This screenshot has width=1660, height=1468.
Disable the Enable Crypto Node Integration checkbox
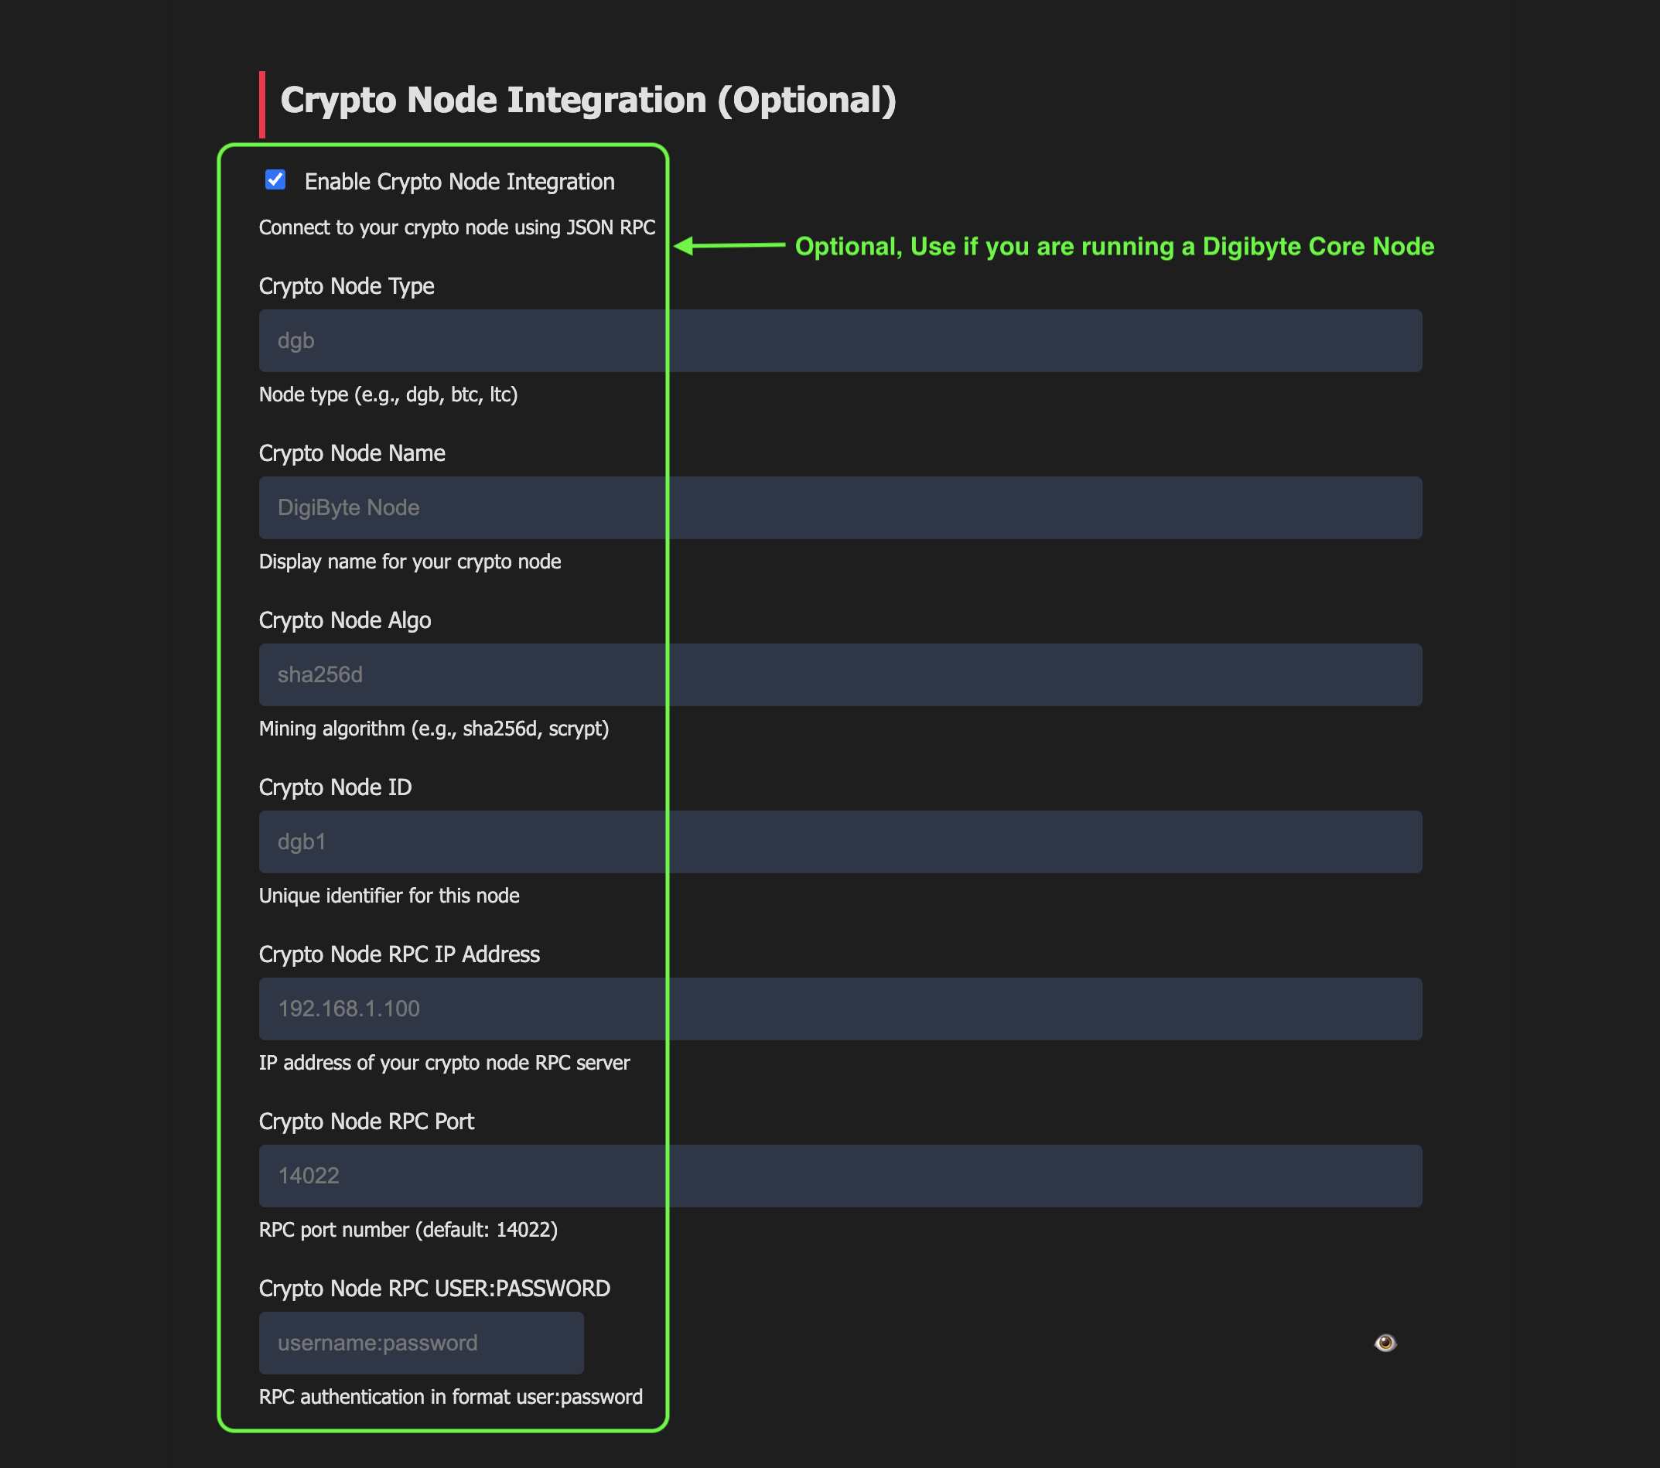pyautogui.click(x=275, y=180)
